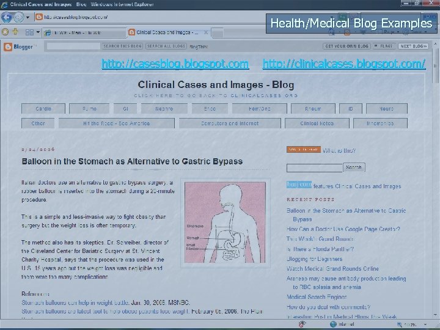The image size is (440, 330).
Task: Click the orange site feed badge
Action: point(303,150)
